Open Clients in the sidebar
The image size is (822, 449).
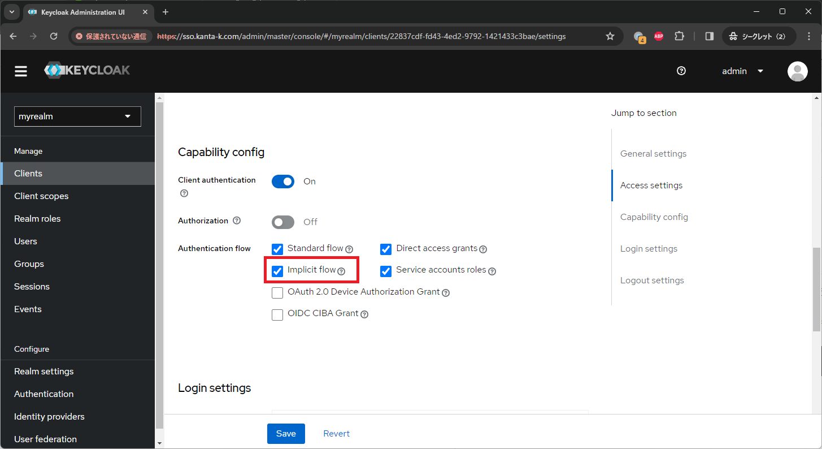pos(77,174)
